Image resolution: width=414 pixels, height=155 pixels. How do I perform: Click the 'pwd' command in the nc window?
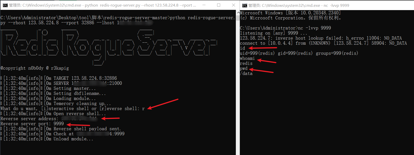coord(244,68)
